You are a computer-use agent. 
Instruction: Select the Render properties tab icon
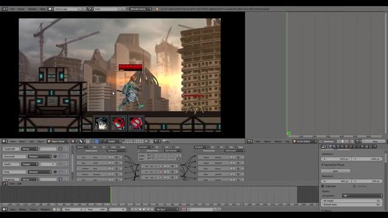point(330,147)
